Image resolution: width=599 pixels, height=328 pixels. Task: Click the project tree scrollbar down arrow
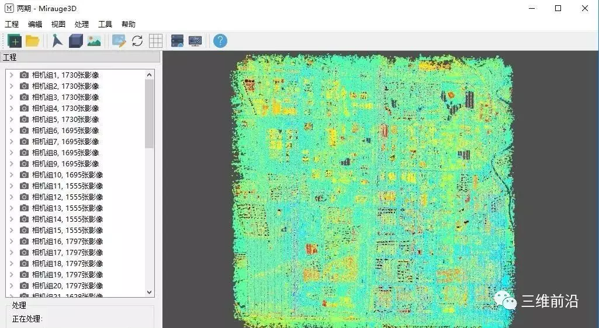coord(150,292)
